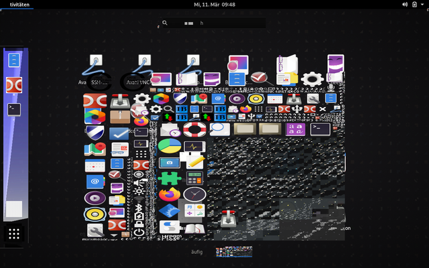Open the magnifier-over-page Document Viewer icon
429x268 pixels.
[x=219, y=129]
